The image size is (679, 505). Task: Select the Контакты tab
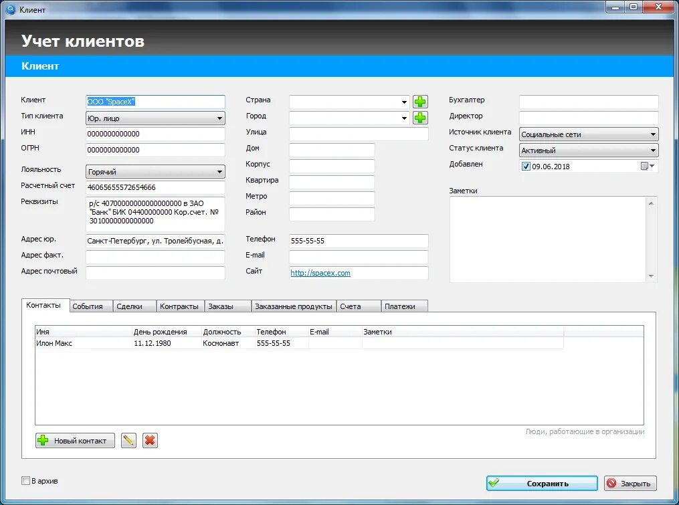(x=45, y=305)
